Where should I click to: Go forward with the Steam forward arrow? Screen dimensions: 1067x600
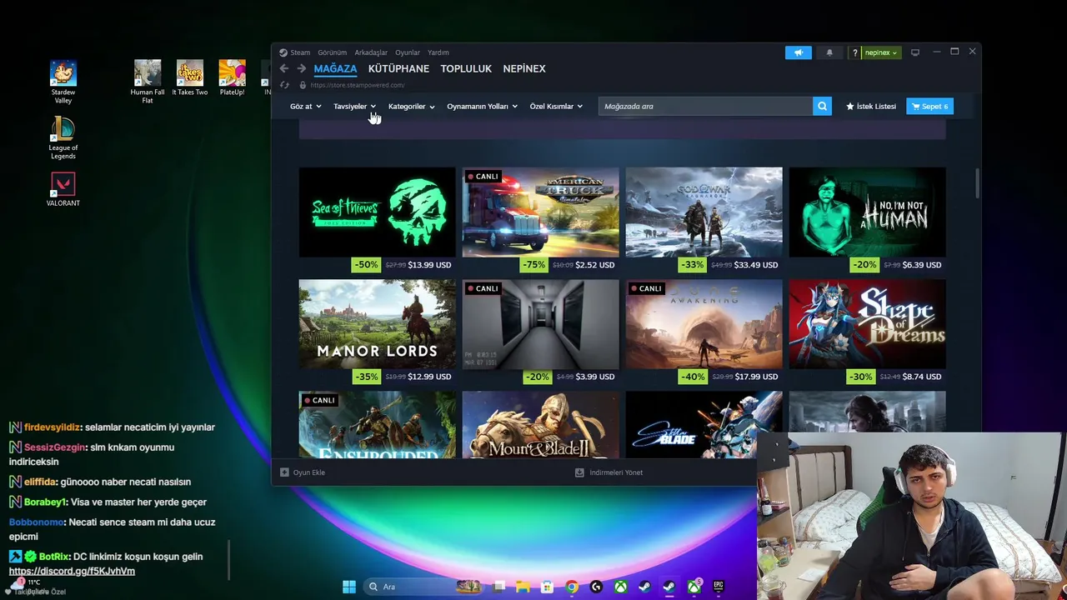[x=302, y=68]
